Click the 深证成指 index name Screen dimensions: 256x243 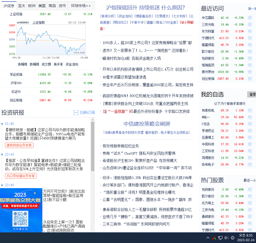[x=16, y=74]
